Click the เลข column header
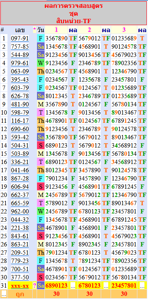The width and height of the screenshot is (148, 299). [x=20, y=30]
